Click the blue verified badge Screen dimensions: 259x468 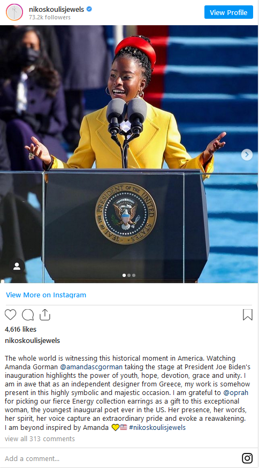89,9
